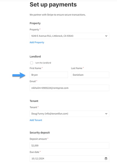Click the 'Security deposit' section heading
This screenshot has height=163, width=117.
click(40, 133)
